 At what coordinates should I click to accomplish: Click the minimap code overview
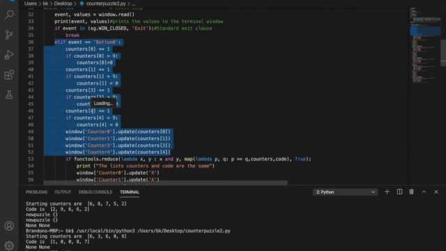(425, 45)
